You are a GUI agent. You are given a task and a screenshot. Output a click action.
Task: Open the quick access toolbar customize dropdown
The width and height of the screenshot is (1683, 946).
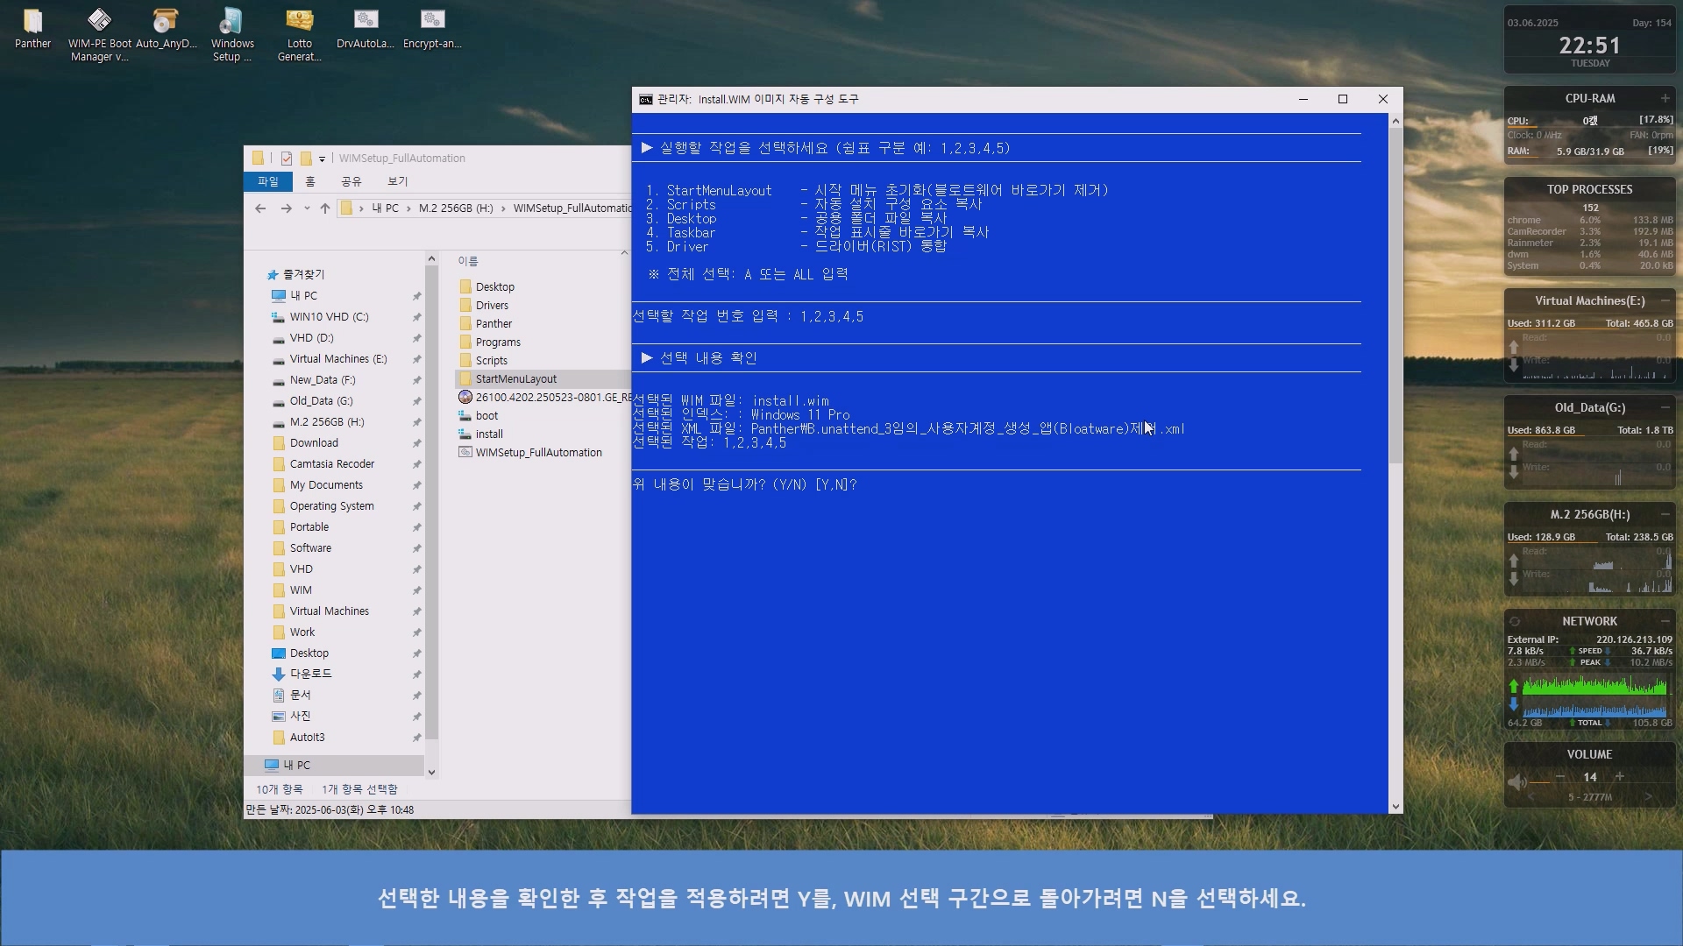[x=322, y=159]
